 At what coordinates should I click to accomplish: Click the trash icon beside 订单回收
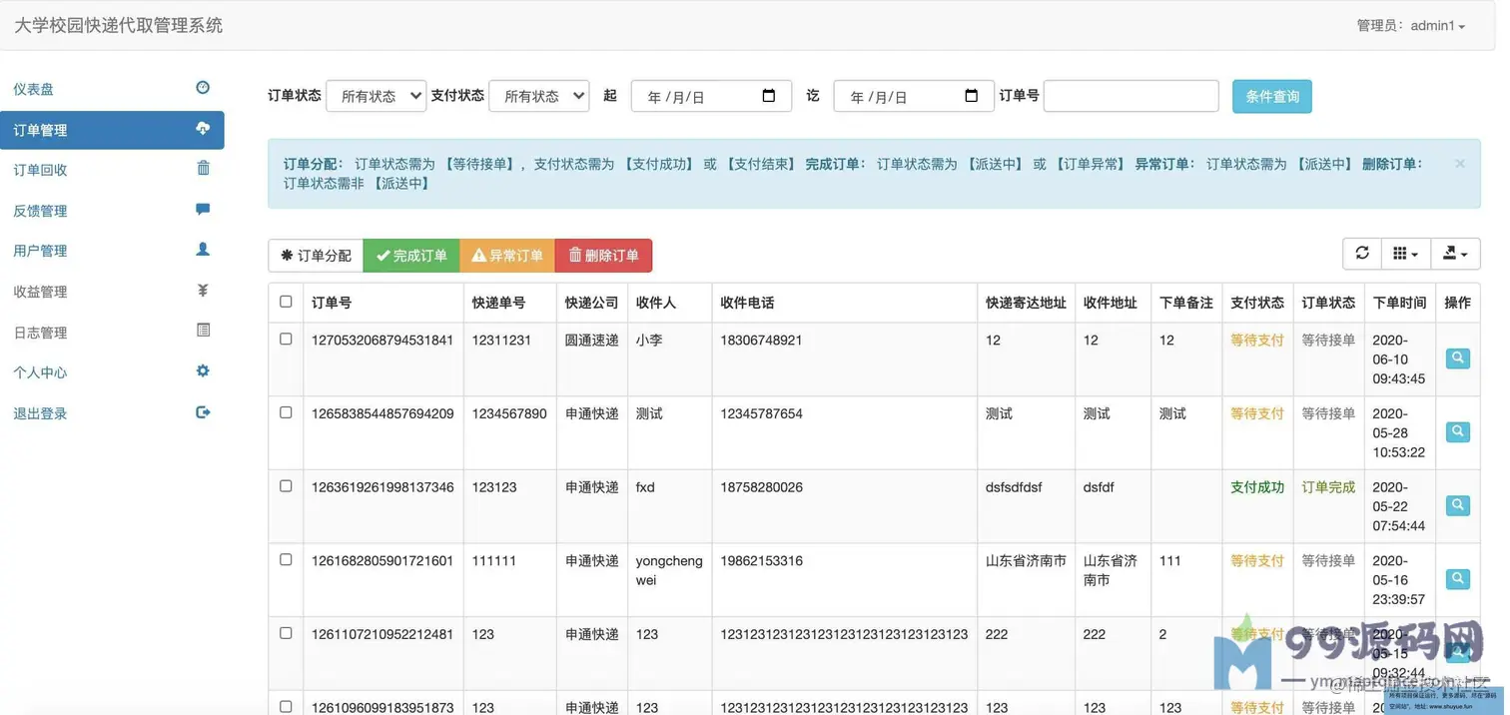coord(203,169)
